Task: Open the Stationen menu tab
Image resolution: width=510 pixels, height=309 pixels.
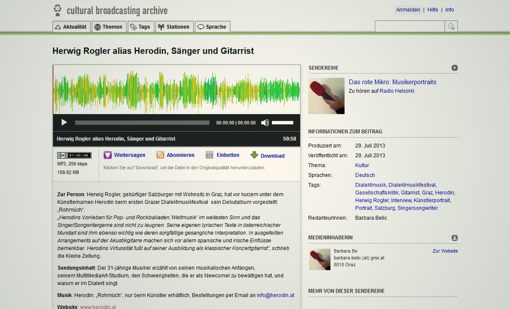Action: (174, 26)
